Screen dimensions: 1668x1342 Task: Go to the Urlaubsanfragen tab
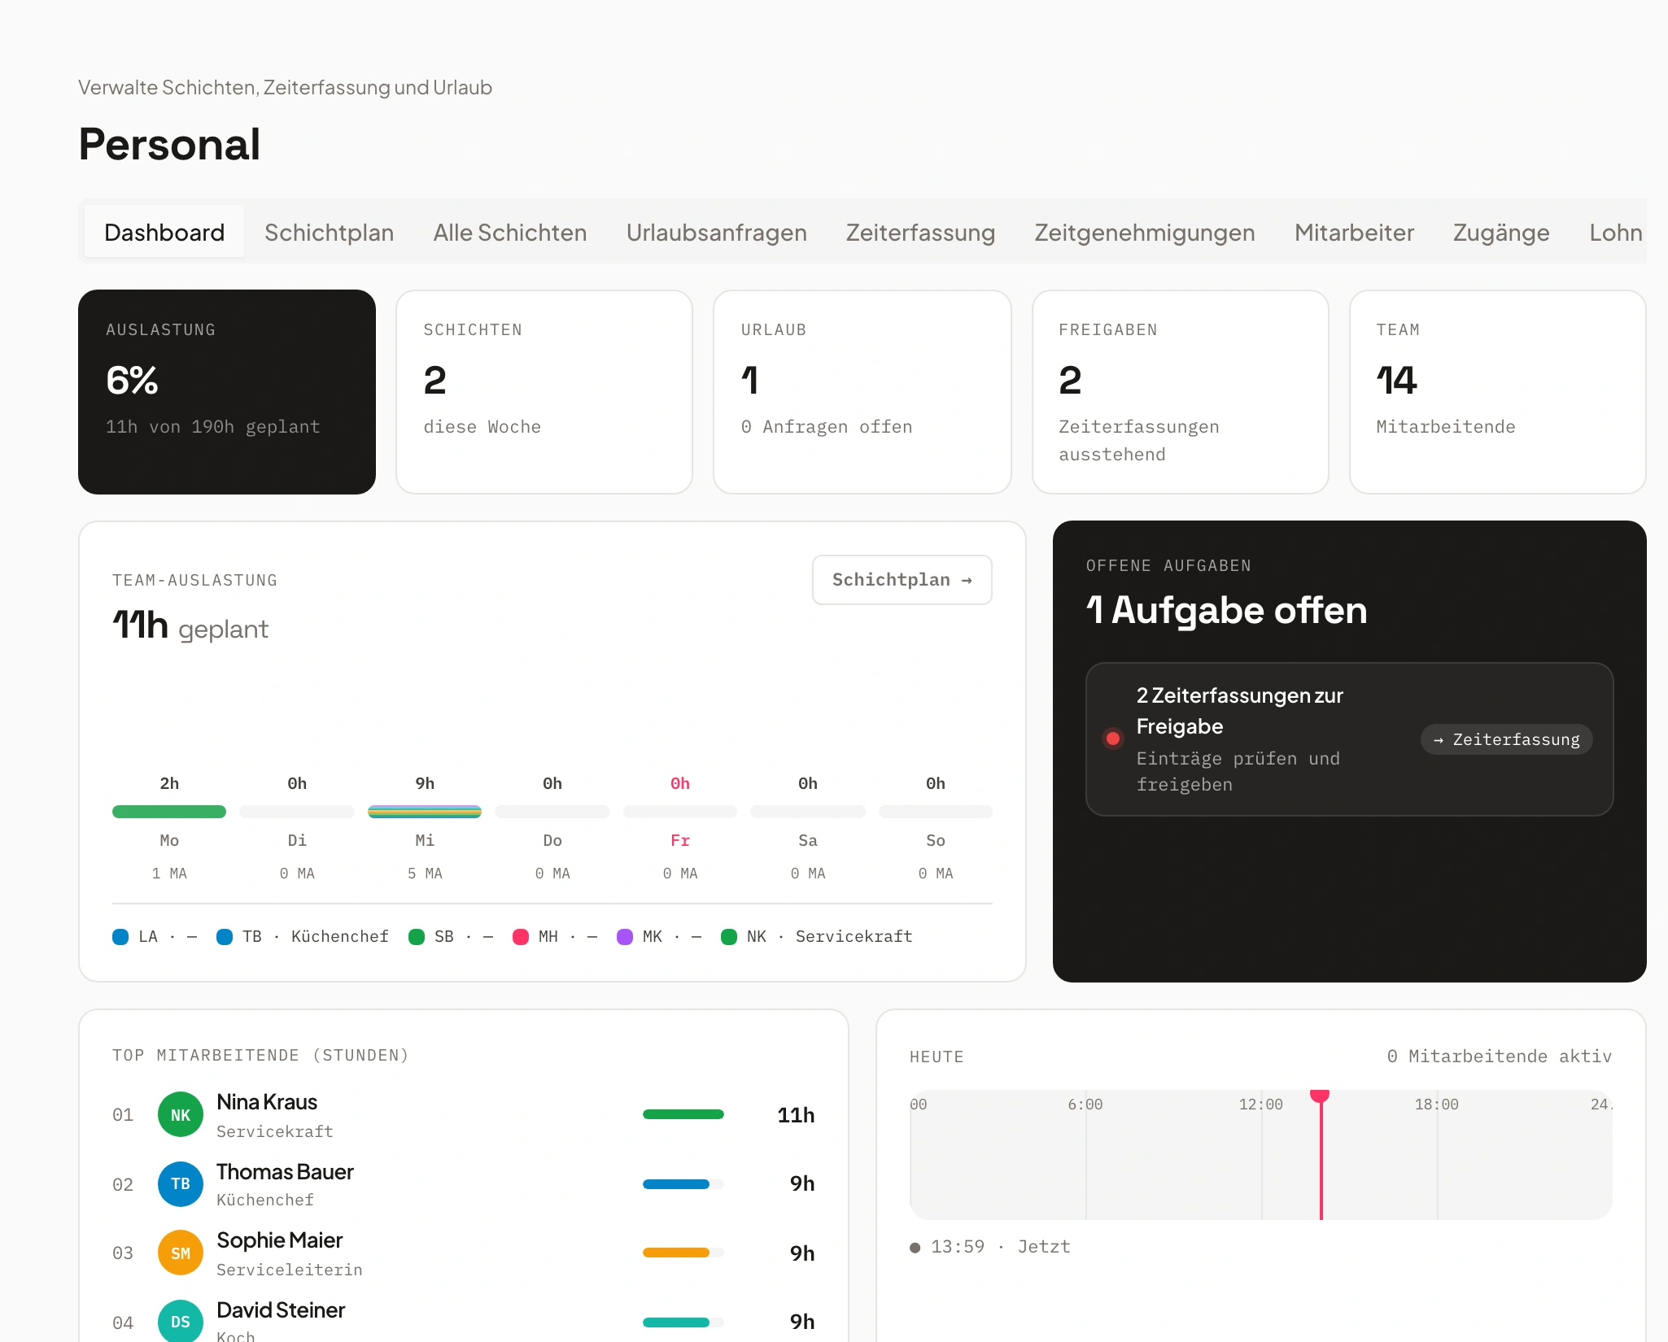(716, 233)
